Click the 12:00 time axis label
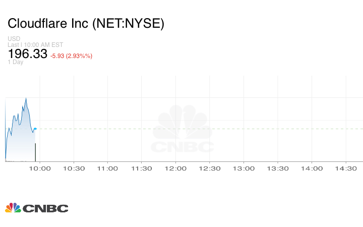The height and width of the screenshot is (227, 363). pos(175,168)
